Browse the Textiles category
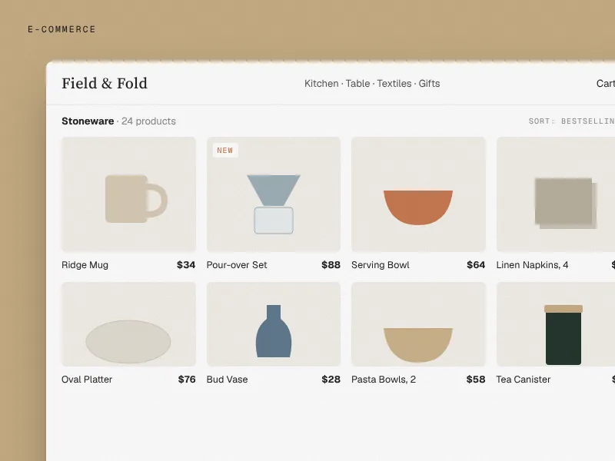The height and width of the screenshot is (461, 615). [394, 84]
